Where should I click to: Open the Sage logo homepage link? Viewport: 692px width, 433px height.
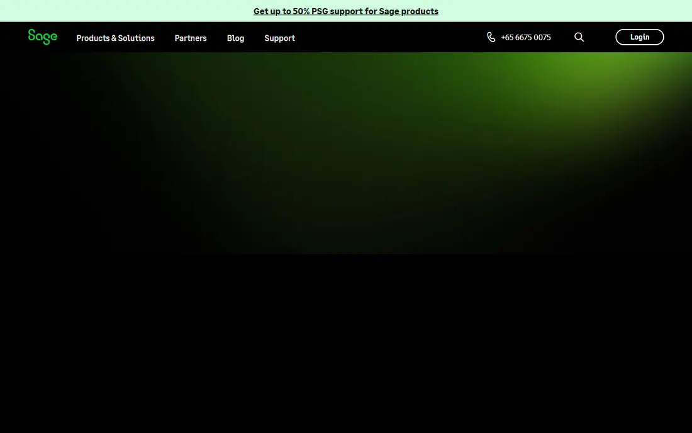click(x=42, y=37)
